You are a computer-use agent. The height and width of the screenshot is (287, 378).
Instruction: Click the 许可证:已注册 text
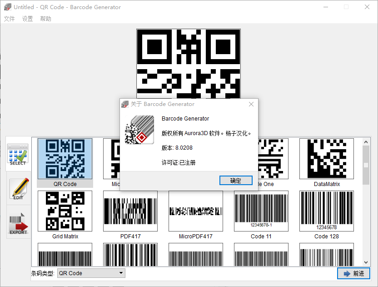coord(179,162)
